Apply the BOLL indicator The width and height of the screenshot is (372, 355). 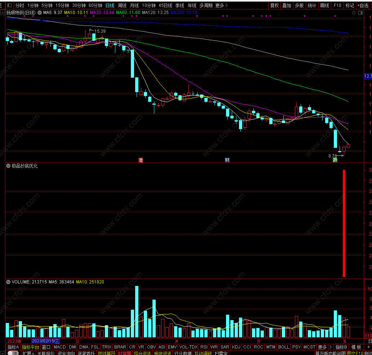pyautogui.click(x=284, y=347)
